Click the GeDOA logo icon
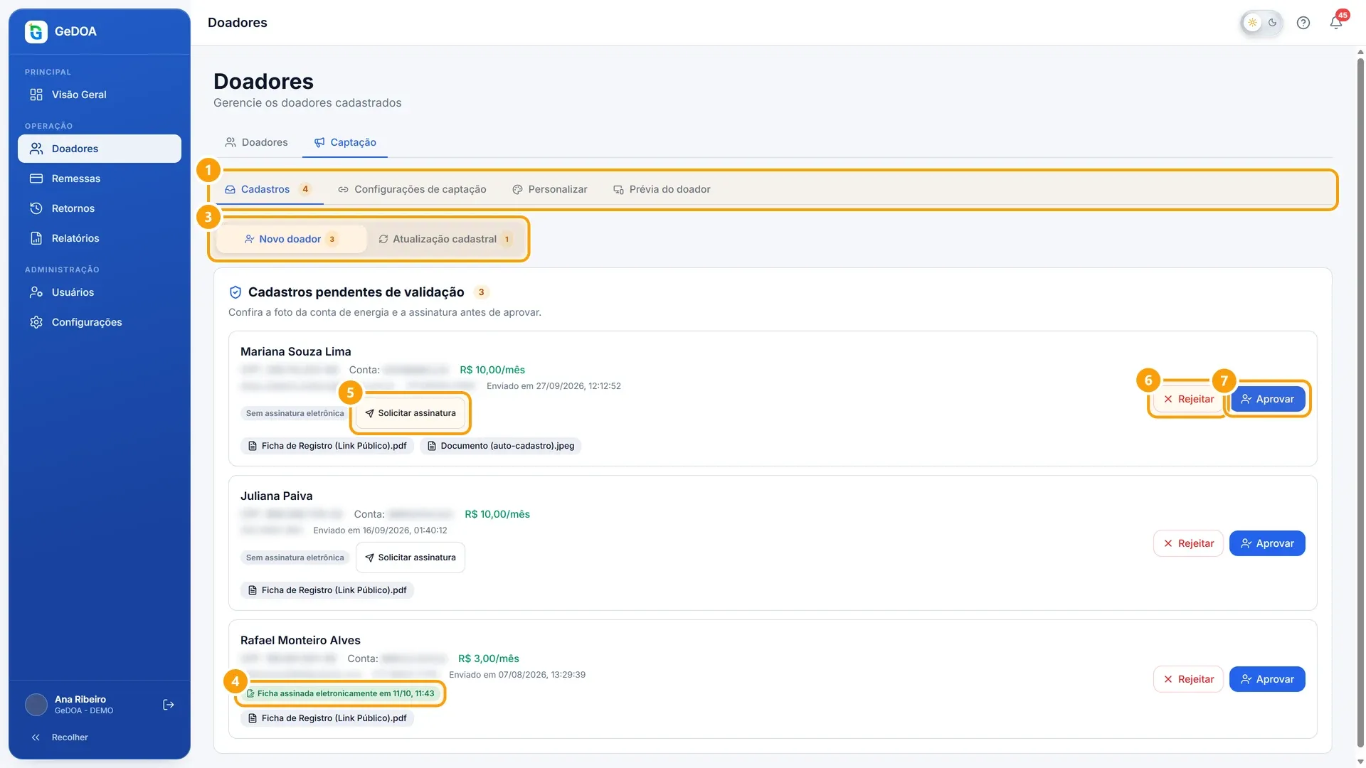This screenshot has width=1366, height=768. point(36,31)
